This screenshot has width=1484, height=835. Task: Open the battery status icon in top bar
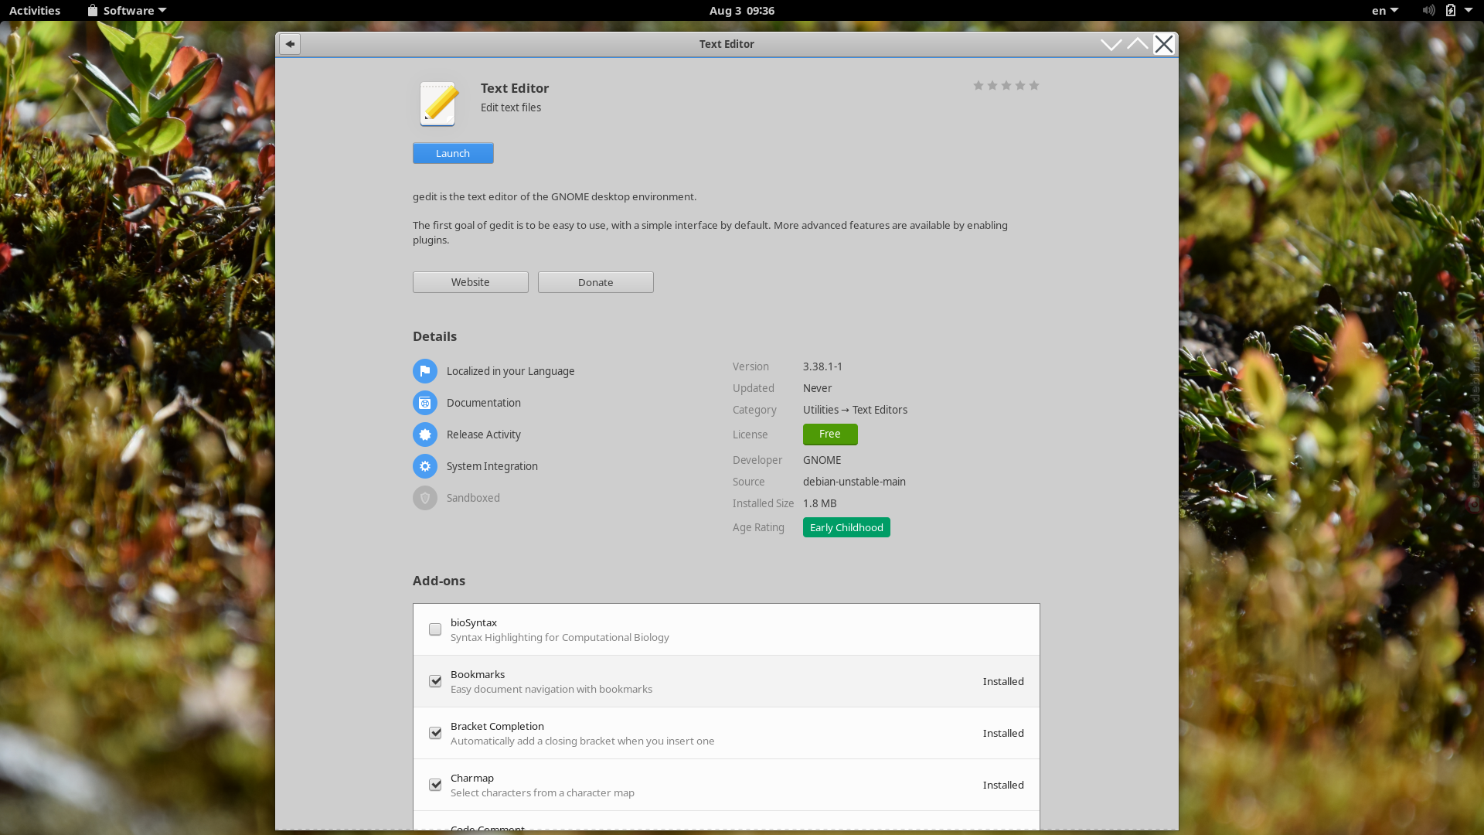pyautogui.click(x=1451, y=10)
